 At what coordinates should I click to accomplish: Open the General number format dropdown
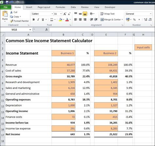point(150,14)
